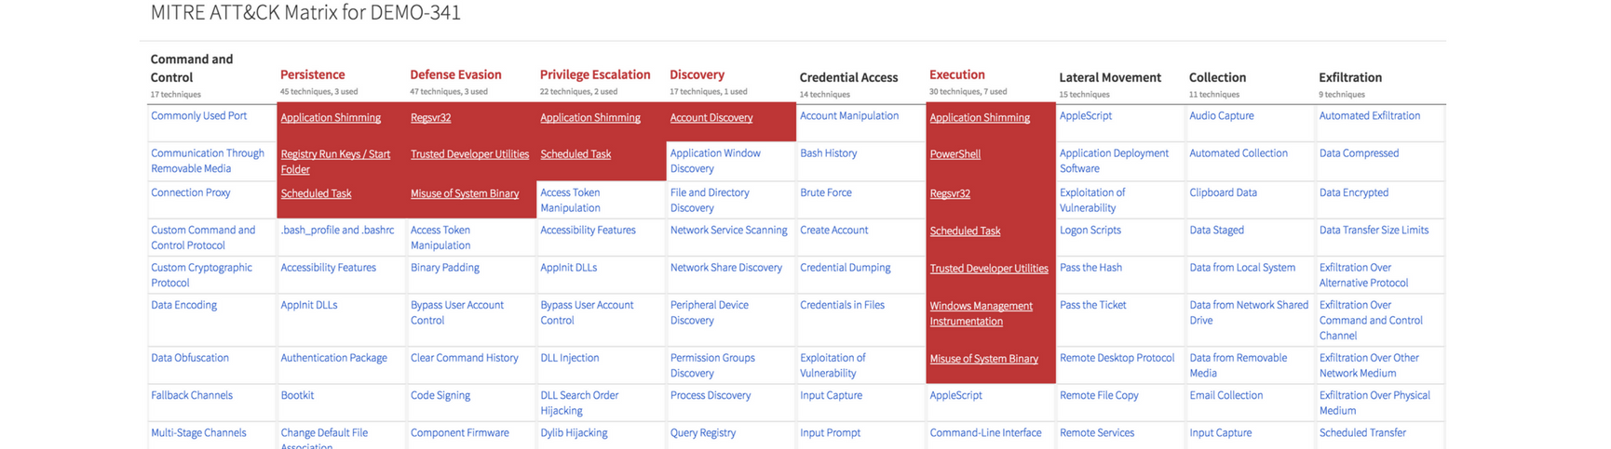
Task: Open the Bootkit persistence technique
Action: click(x=297, y=395)
